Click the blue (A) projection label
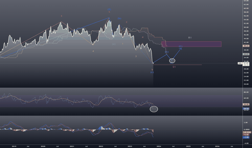This screenshot has width=252, height=148. point(167,52)
